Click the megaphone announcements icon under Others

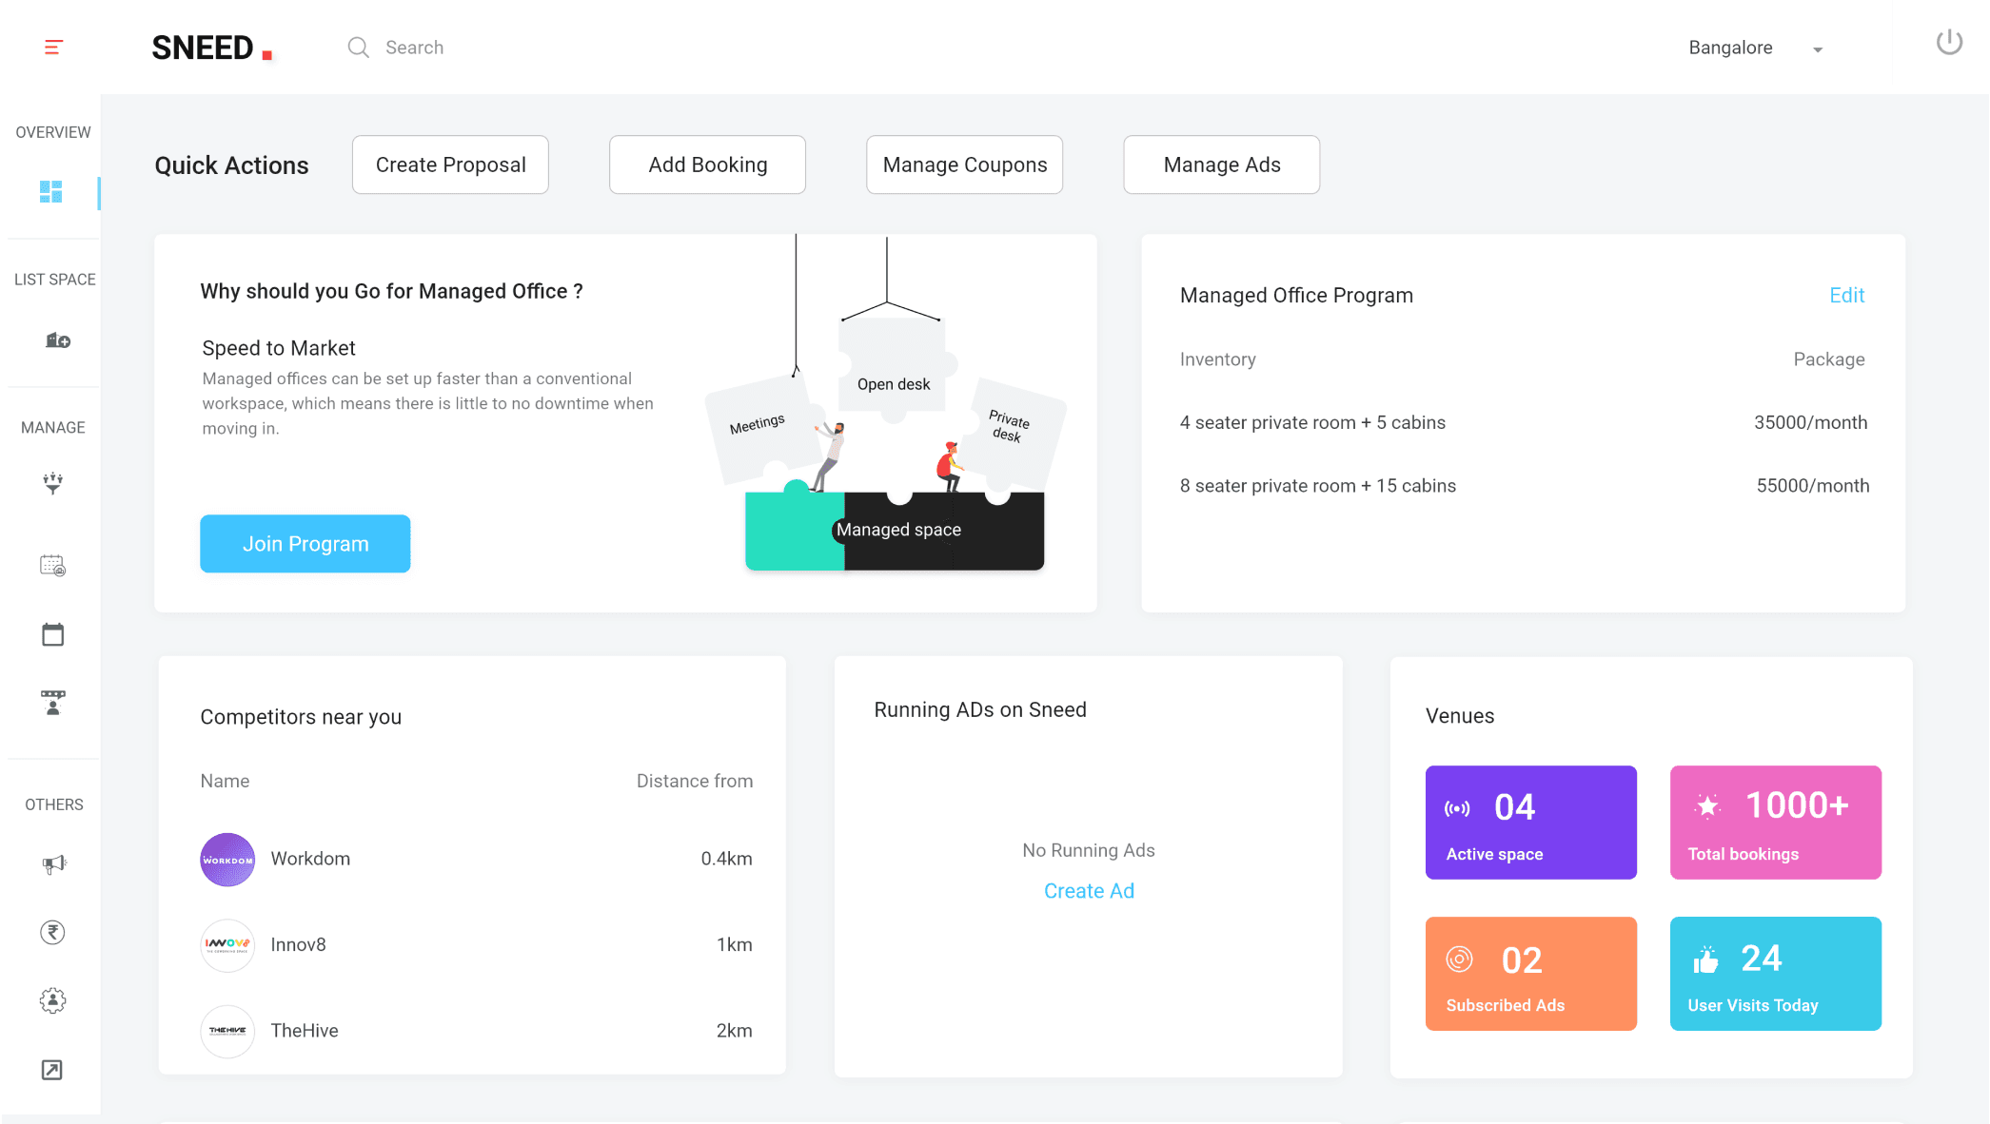pyautogui.click(x=54, y=863)
